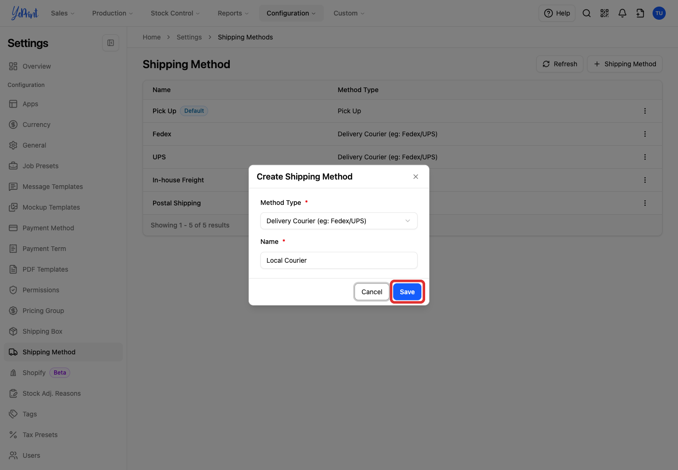Cancel the Create Shipping Method dialog
The image size is (678, 470).
pos(372,292)
